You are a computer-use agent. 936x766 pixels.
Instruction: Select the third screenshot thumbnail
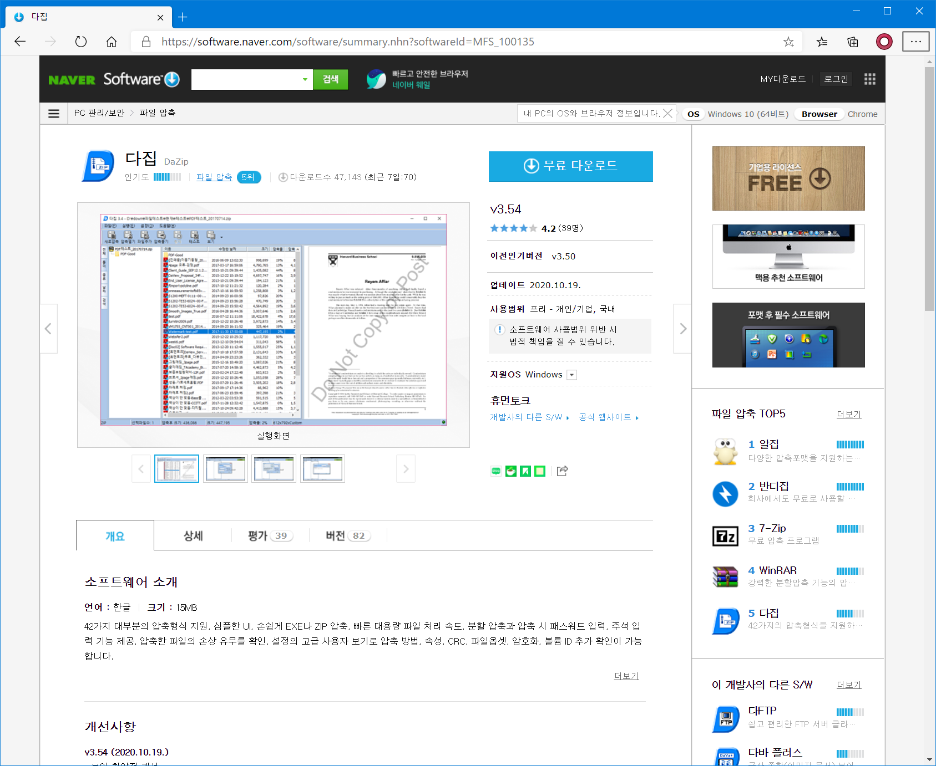pos(274,469)
